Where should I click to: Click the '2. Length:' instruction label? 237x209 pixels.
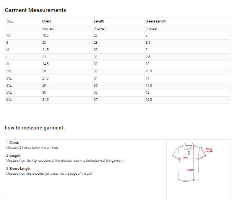pyautogui.click(x=13, y=156)
